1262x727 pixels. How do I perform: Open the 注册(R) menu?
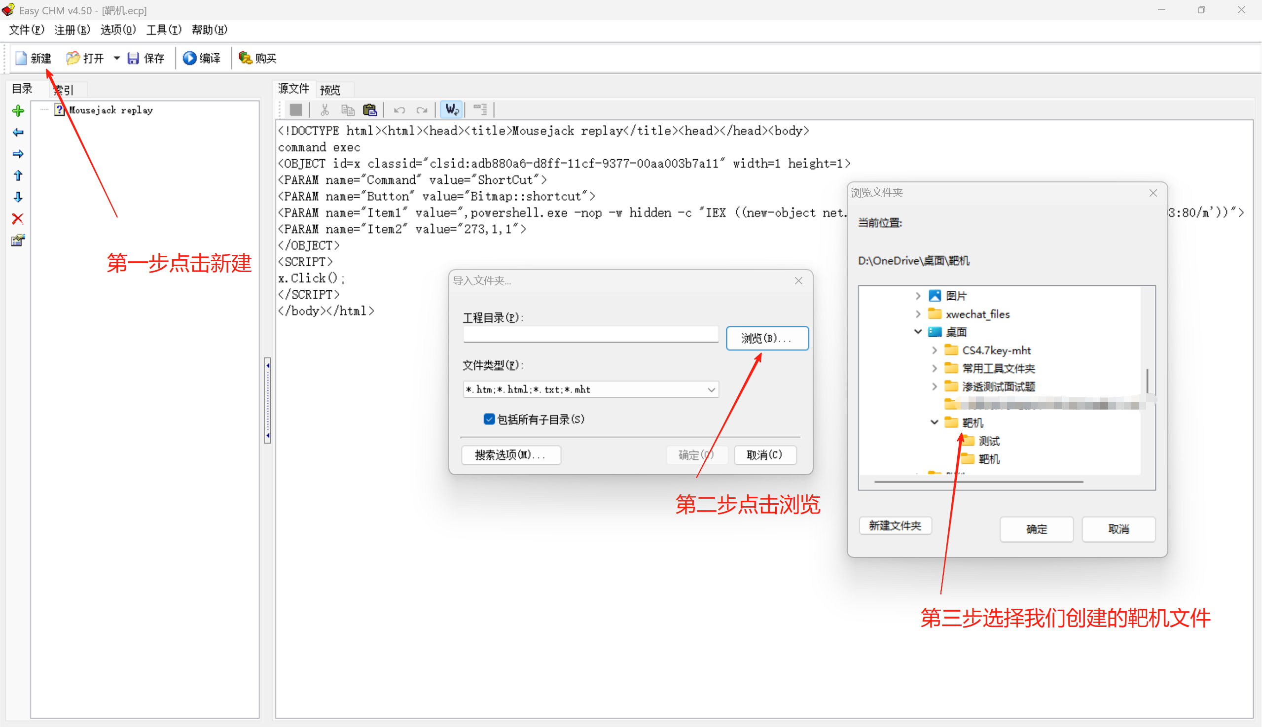(72, 30)
